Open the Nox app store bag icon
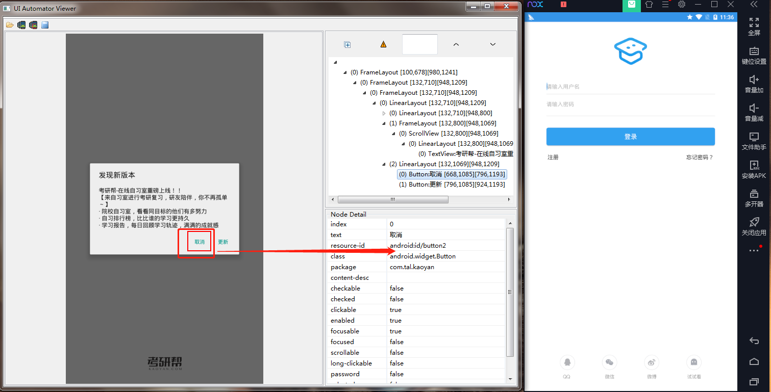The image size is (771, 392). point(632,5)
